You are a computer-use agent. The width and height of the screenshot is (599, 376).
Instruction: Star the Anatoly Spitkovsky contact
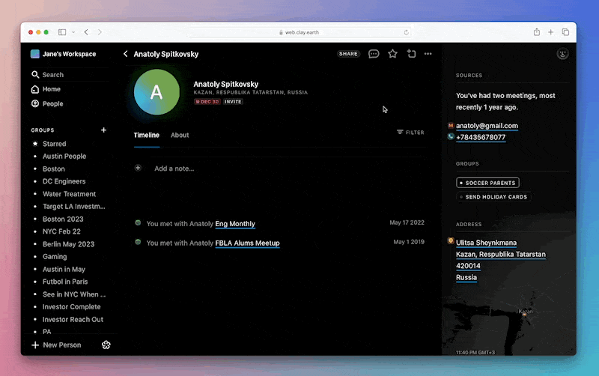392,54
